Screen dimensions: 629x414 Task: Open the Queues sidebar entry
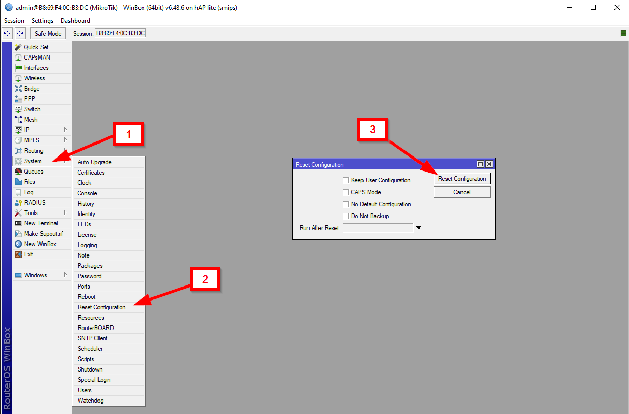41,172
